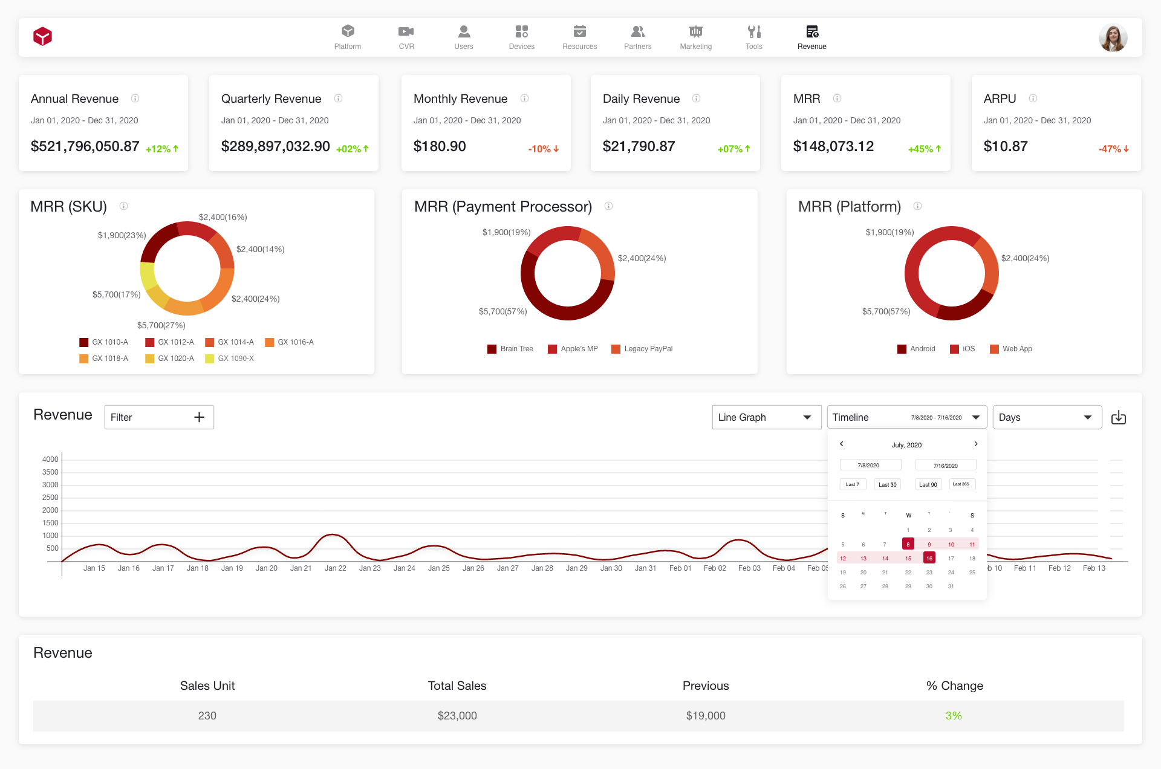Image resolution: width=1161 pixels, height=769 pixels.
Task: Click the Users navigation icon
Action: pos(464,31)
